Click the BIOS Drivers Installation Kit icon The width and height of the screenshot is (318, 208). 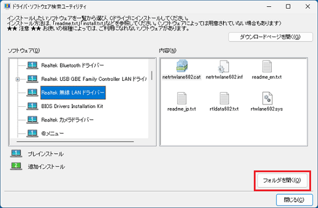[x=32, y=106]
